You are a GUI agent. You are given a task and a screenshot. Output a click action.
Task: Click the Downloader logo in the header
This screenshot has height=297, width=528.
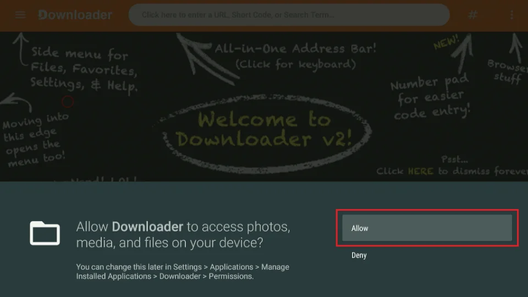(75, 15)
